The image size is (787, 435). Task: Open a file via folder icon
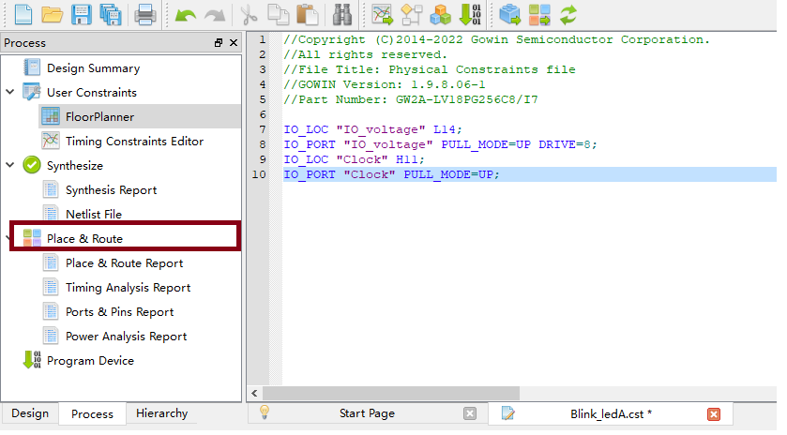pyautogui.click(x=52, y=15)
